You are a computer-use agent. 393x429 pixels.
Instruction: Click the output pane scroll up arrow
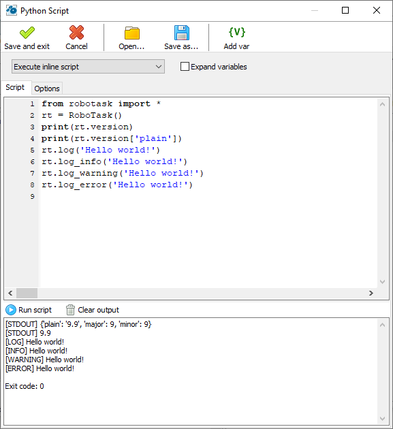pyautogui.click(x=383, y=325)
